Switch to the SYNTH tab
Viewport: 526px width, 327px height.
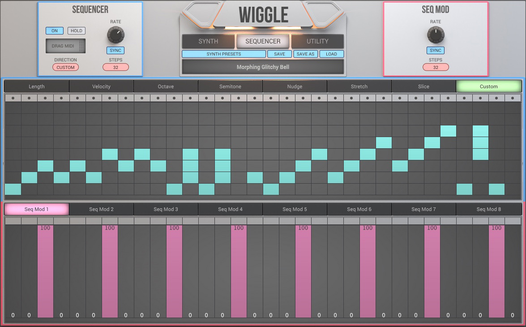point(208,41)
